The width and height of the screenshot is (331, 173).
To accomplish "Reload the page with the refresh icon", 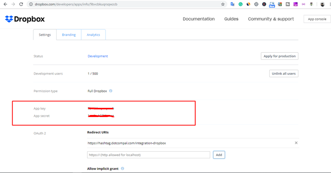I will (21, 4).
